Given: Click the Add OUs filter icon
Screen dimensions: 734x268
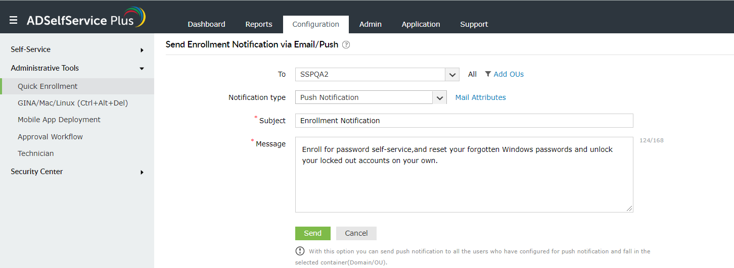Looking at the screenshot, I should pyautogui.click(x=488, y=74).
